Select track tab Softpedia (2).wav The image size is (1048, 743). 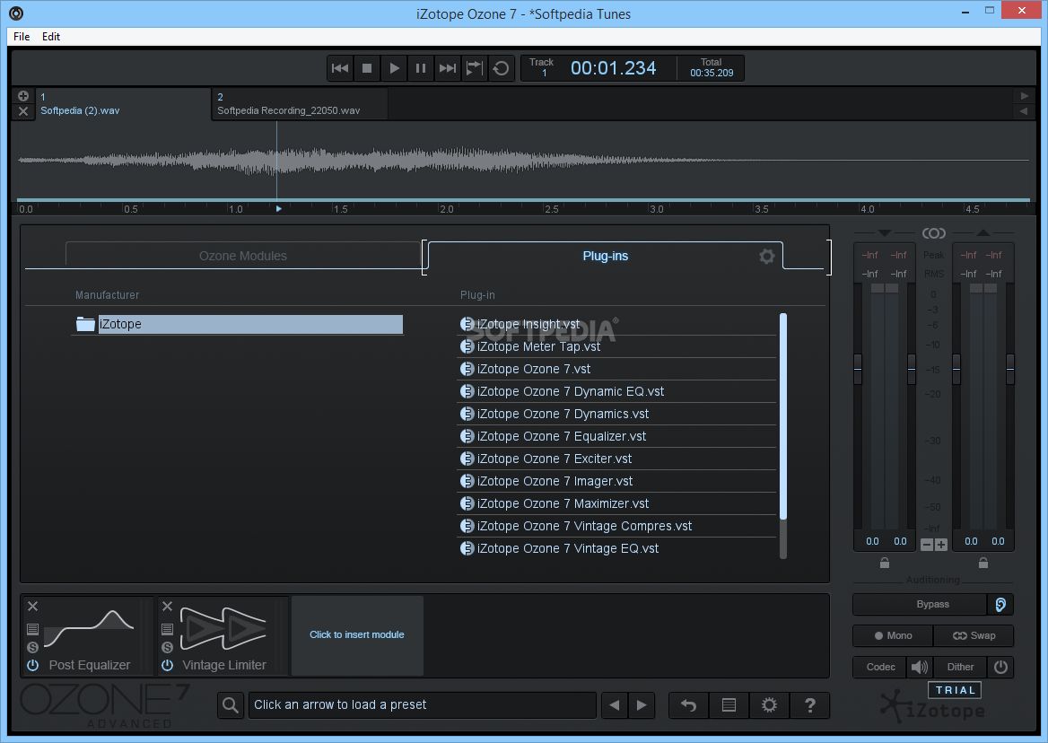click(x=122, y=104)
